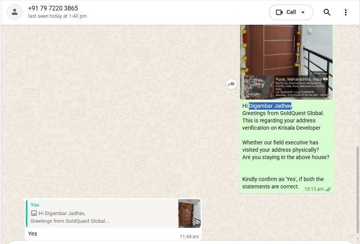Open the three-dot chat menu

tap(346, 12)
